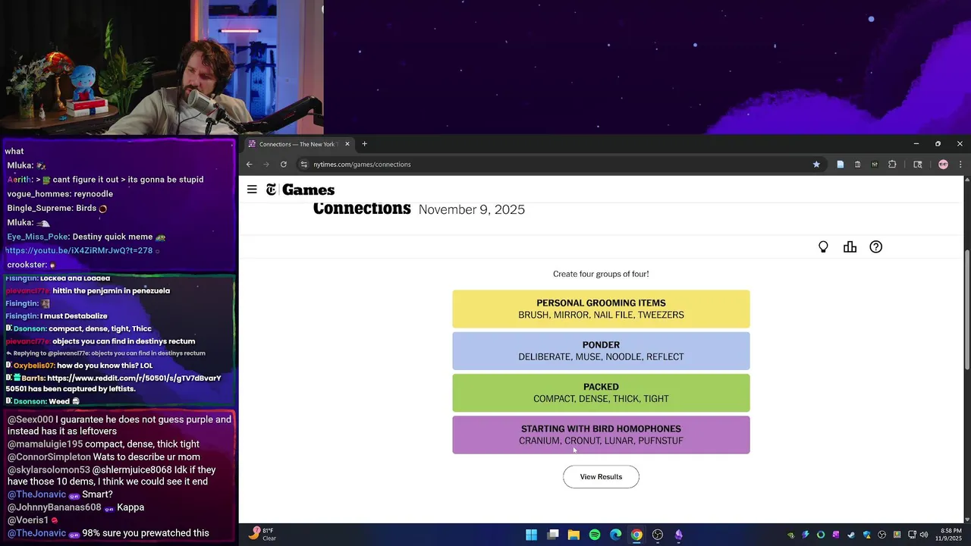Click the volume icon in system tray

pos(923,535)
